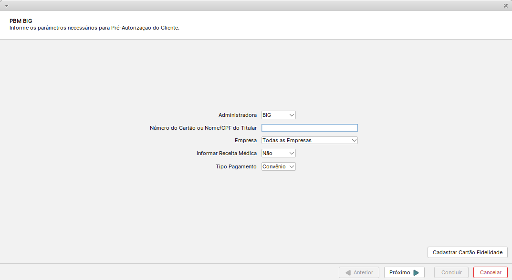Advance with the Próximo button

pyautogui.click(x=404, y=272)
